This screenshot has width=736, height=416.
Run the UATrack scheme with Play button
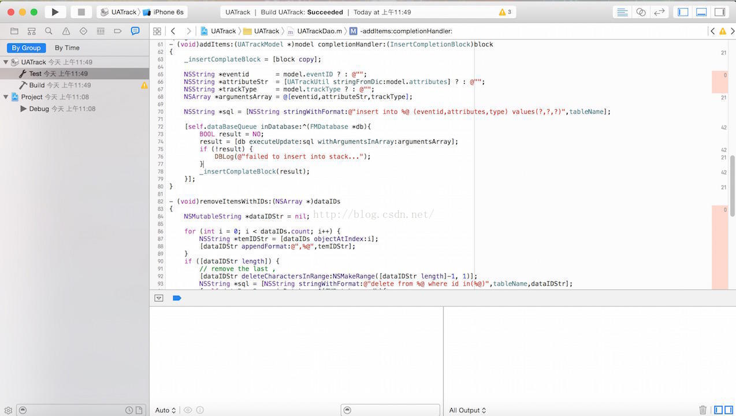(55, 12)
